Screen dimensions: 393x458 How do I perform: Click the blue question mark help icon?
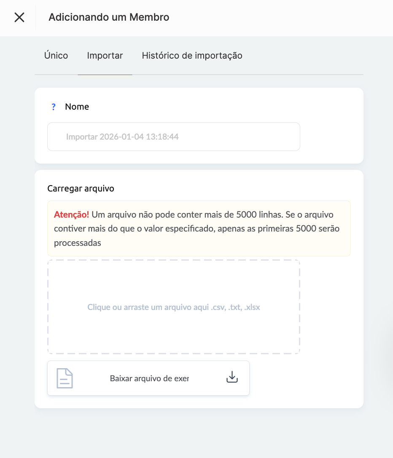pos(54,107)
